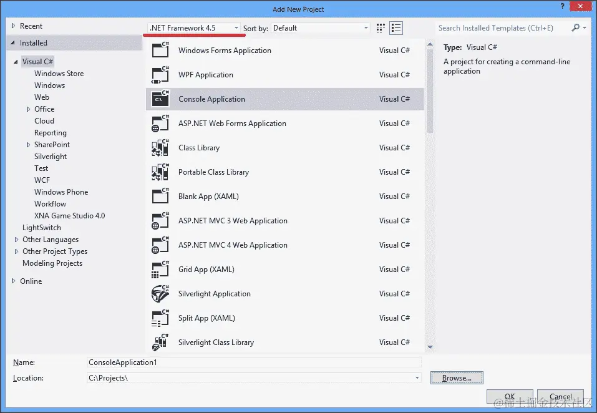This screenshot has width=597, height=413.
Task: Collapse the Installed section
Action: [x=13, y=43]
